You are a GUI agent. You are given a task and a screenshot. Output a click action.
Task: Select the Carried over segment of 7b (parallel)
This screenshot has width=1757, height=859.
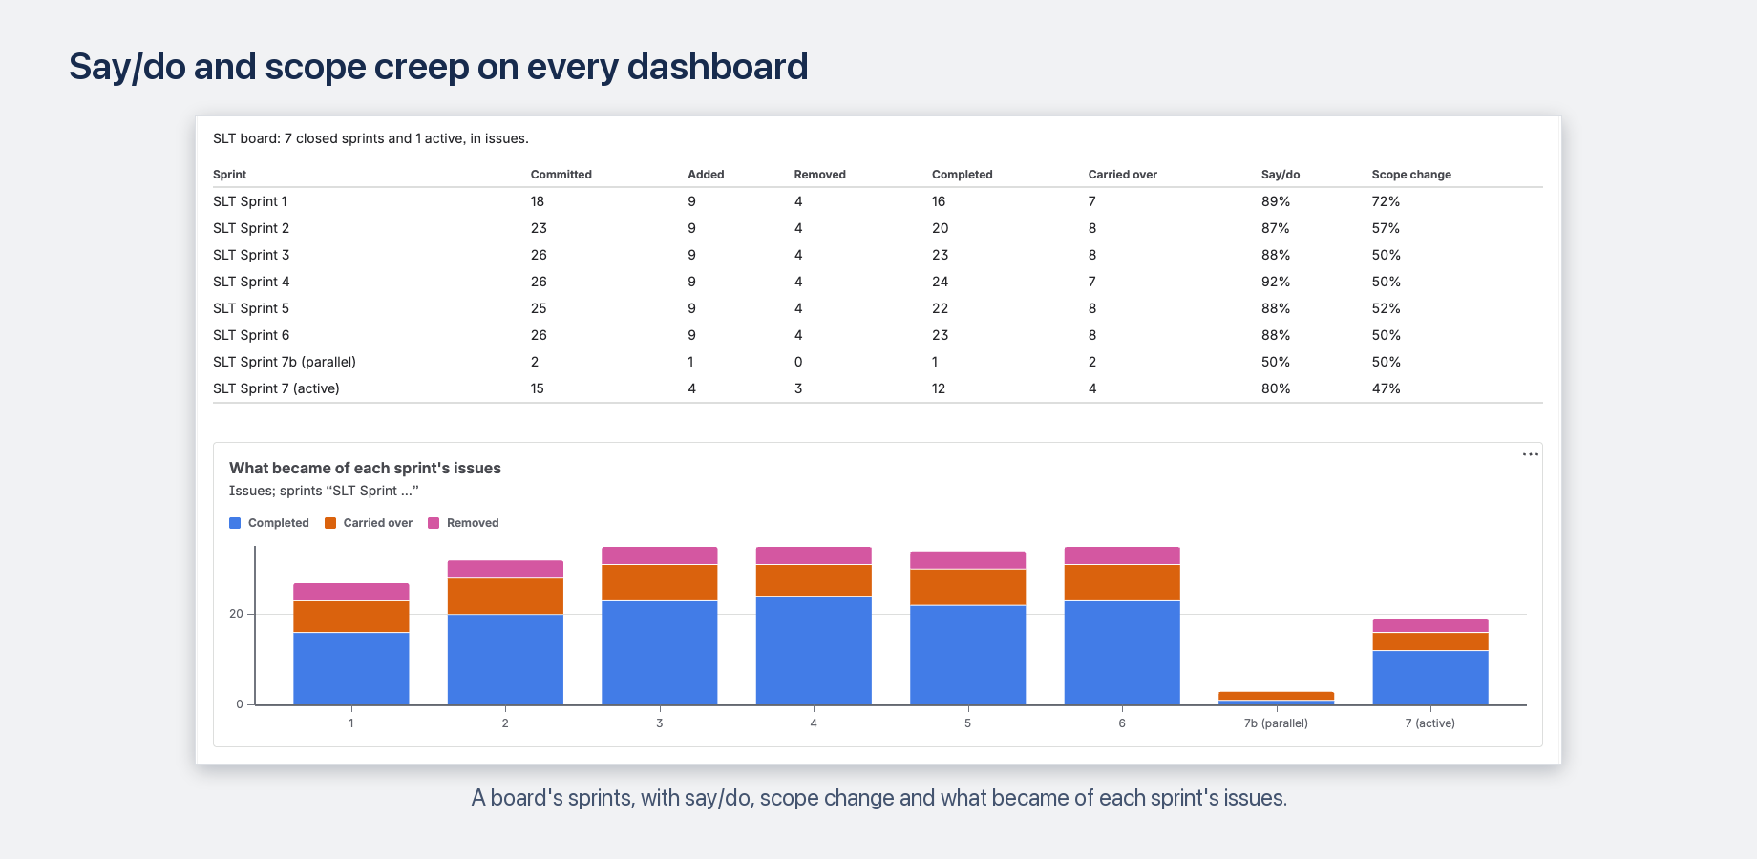(x=1276, y=696)
